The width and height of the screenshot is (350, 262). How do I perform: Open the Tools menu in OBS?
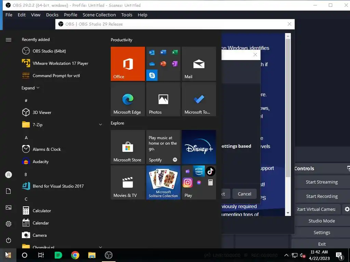(127, 15)
